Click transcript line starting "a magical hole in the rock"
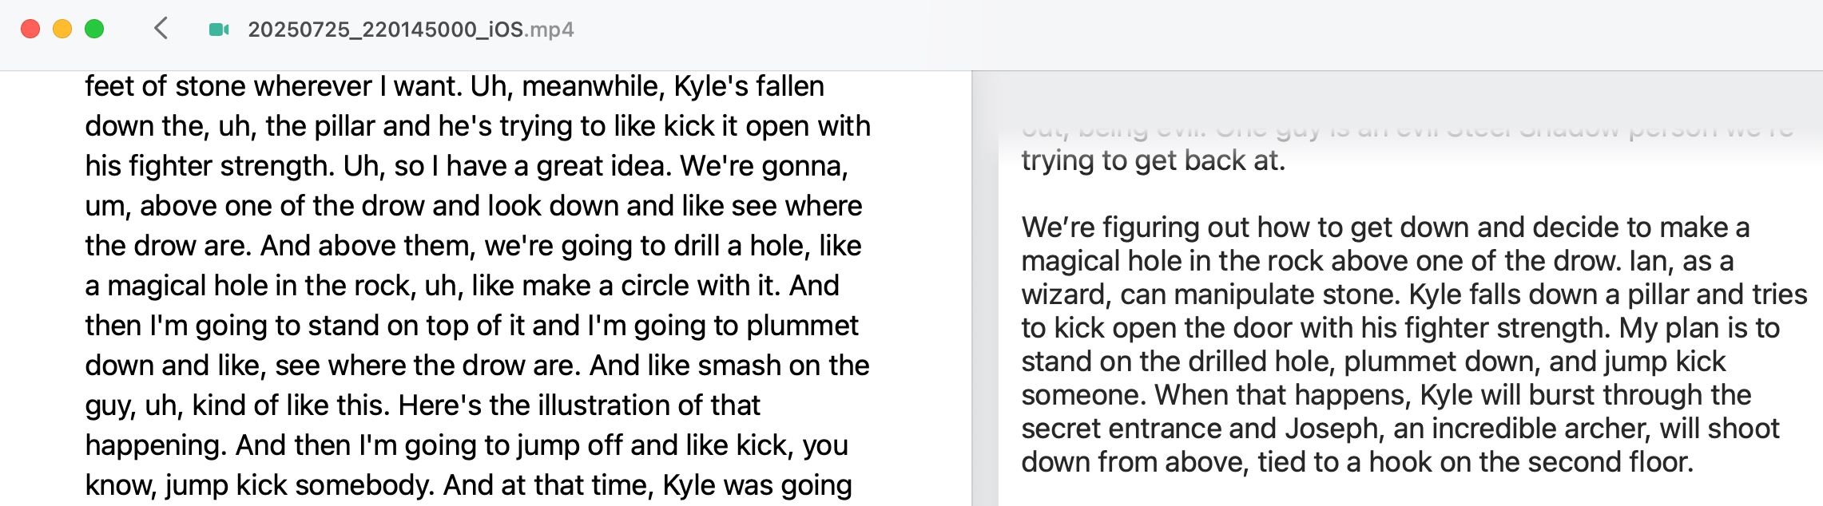Viewport: 1823px width, 506px height. [x=462, y=286]
